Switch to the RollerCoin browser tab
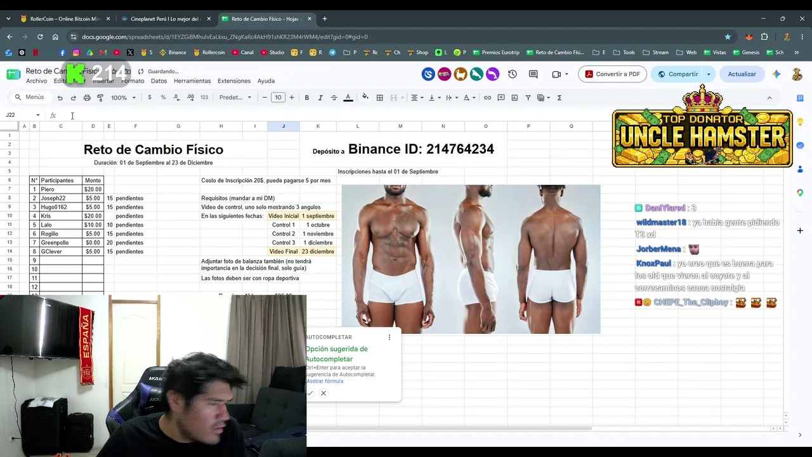 point(65,19)
